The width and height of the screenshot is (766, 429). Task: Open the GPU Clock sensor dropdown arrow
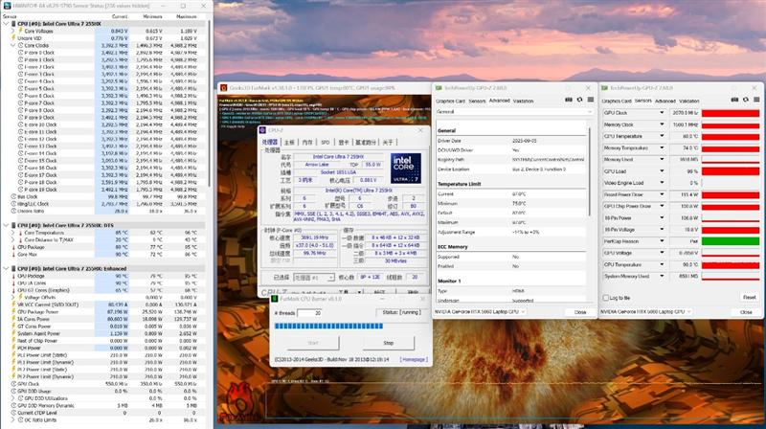[664, 114]
